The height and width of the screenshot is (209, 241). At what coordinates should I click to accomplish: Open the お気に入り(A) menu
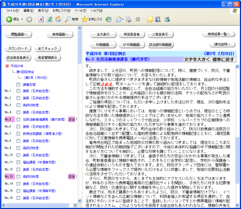coord(61,10)
